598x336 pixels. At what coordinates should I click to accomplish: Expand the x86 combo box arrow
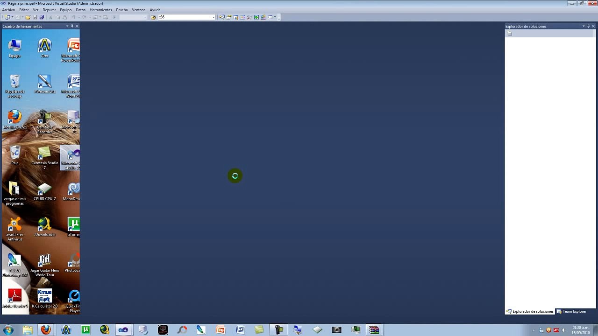[x=214, y=17]
